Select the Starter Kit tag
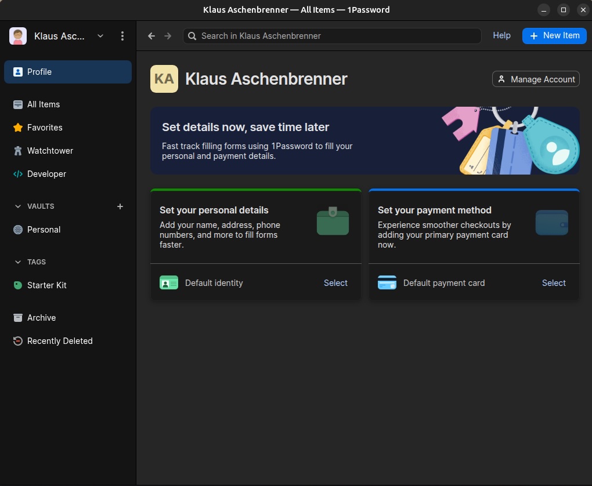Viewport: 592px width, 486px height. (68, 285)
